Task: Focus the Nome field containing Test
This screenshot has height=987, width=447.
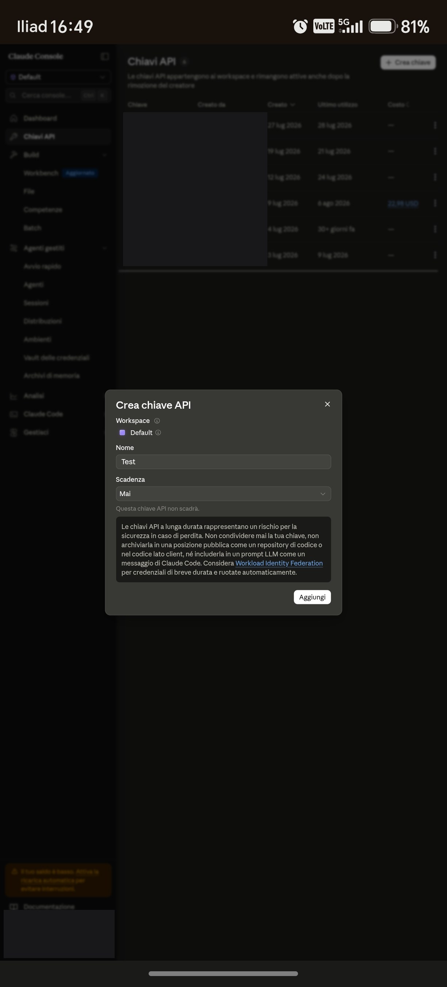Action: point(223,462)
